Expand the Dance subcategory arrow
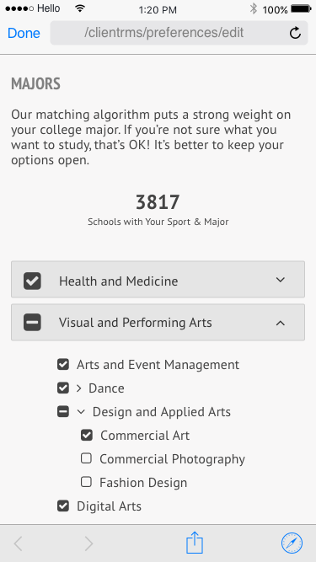The width and height of the screenshot is (316, 562). [x=79, y=388]
